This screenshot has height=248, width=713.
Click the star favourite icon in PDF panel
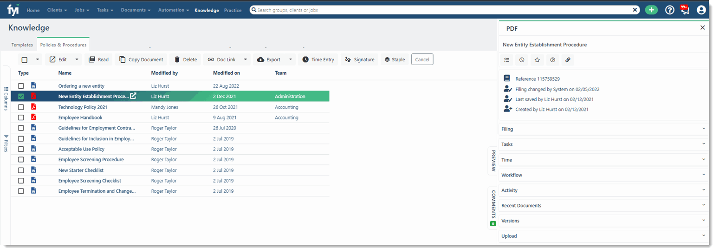(537, 60)
